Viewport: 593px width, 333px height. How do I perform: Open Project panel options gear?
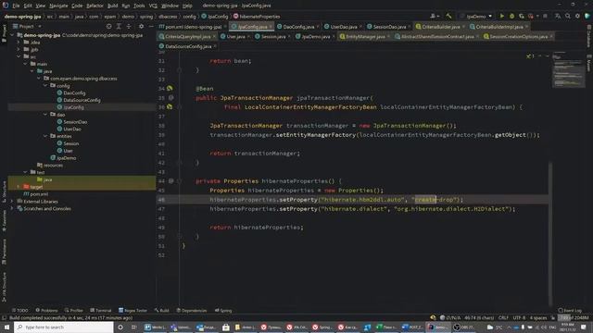pyautogui.click(x=142, y=27)
